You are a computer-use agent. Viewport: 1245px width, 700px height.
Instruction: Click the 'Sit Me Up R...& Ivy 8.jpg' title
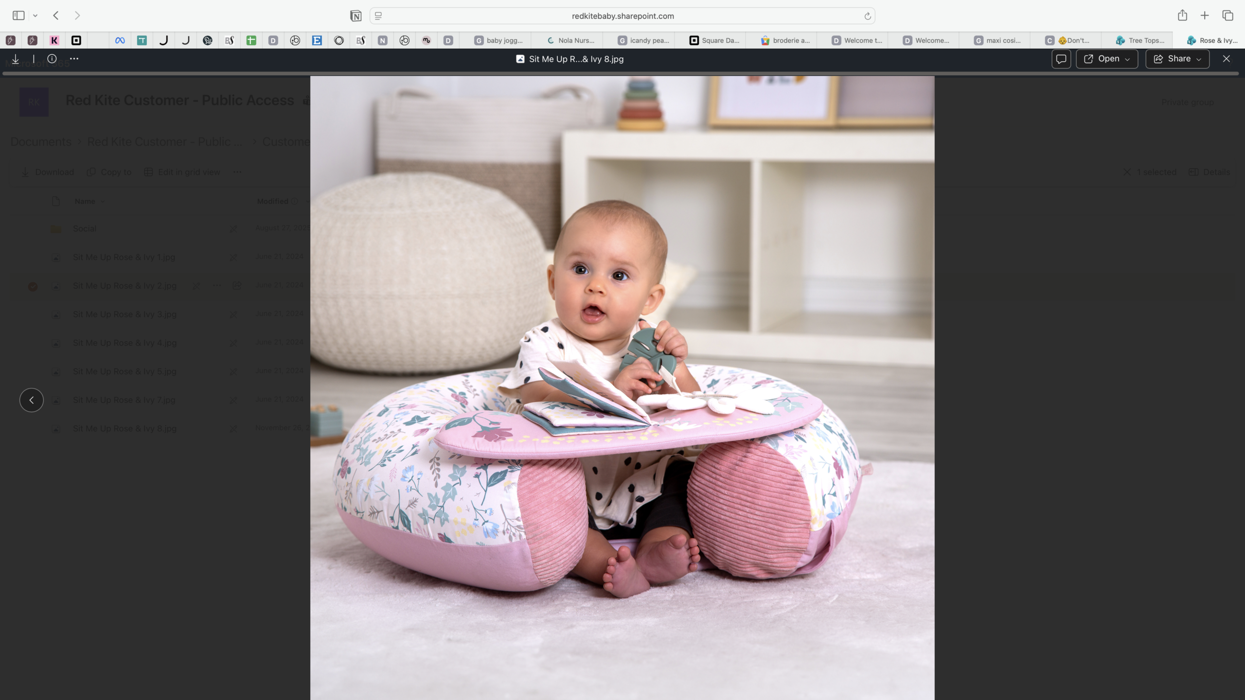(x=576, y=59)
